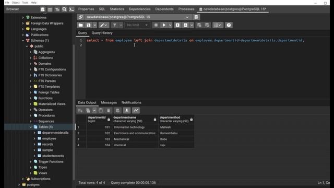This screenshot has width=334, height=188.
Task: Switch to the Properties tab
Action: (86, 9)
